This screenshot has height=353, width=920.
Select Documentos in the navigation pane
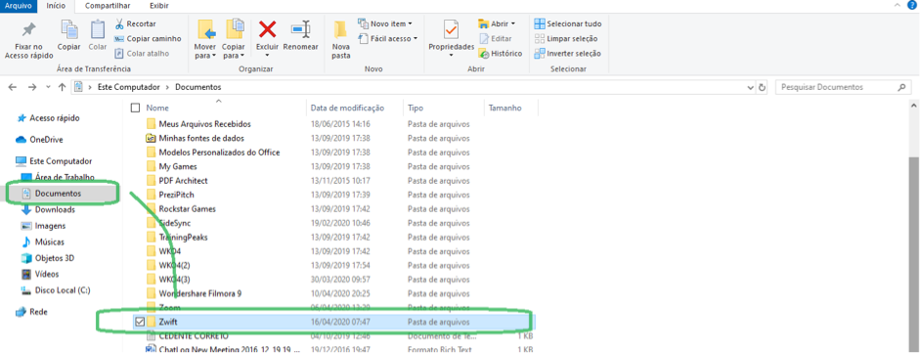point(58,193)
